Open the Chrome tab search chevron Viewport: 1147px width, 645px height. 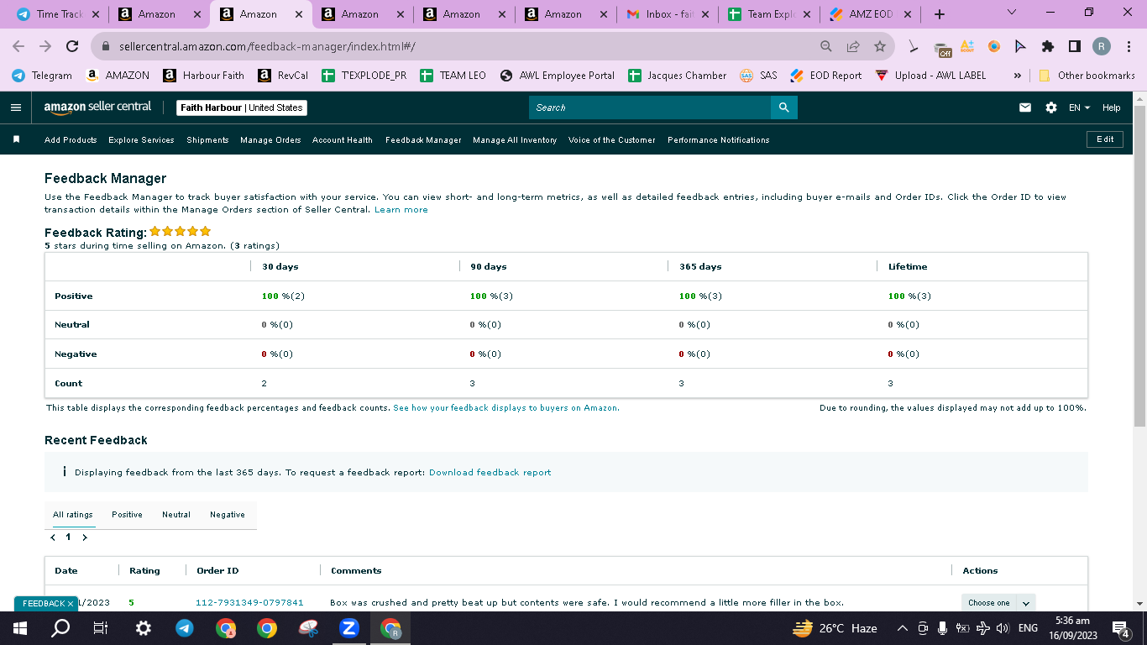[1011, 13]
